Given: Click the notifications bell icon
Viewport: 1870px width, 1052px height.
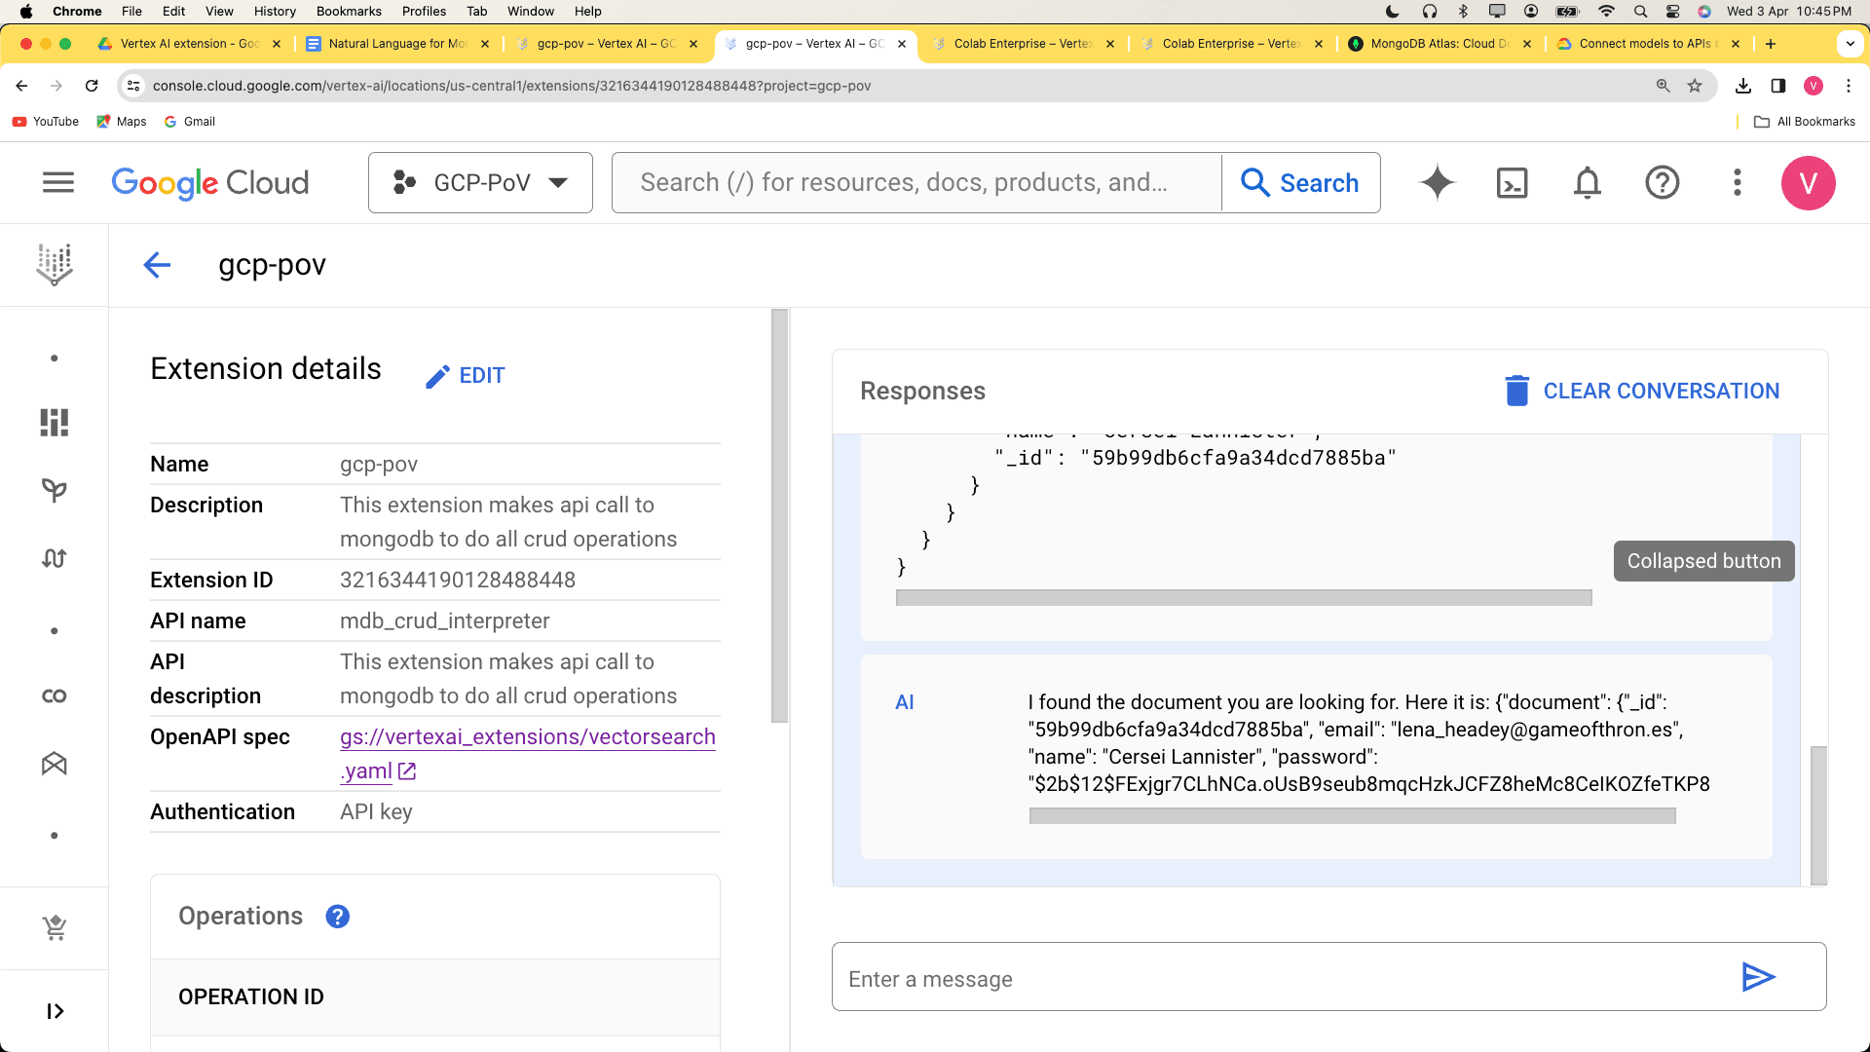Looking at the screenshot, I should (1588, 181).
